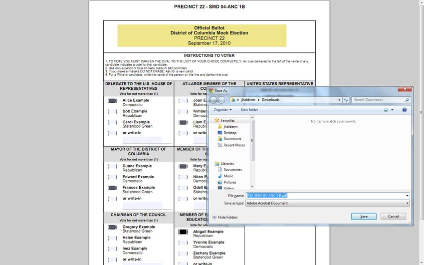Mark oval for Helen Example
424x265 pixels.
(113, 238)
